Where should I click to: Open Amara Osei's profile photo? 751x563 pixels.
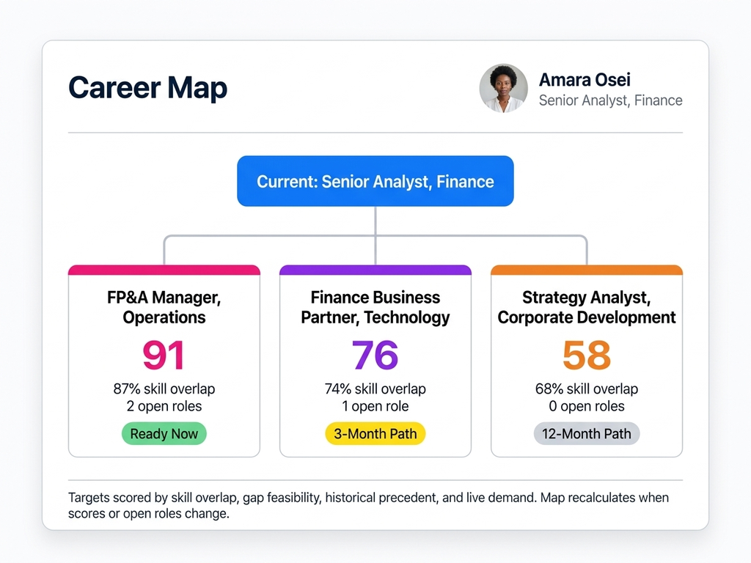pyautogui.click(x=504, y=87)
